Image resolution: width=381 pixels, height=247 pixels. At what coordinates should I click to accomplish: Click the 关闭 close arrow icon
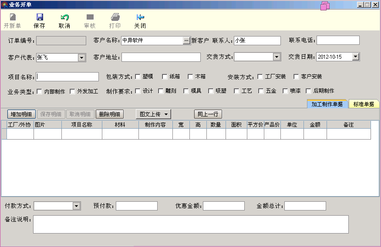tap(140, 17)
